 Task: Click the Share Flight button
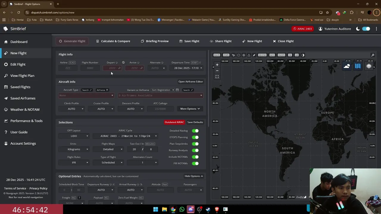tap(221, 41)
